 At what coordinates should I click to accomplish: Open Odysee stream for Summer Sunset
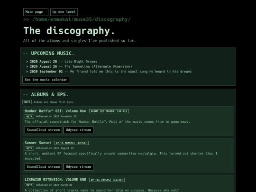click(79, 167)
